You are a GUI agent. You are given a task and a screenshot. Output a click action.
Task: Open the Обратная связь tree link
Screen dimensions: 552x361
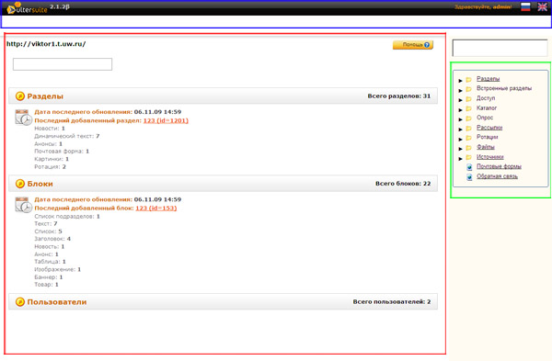(497, 176)
